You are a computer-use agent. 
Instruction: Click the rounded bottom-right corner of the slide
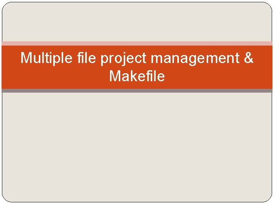click(269, 199)
